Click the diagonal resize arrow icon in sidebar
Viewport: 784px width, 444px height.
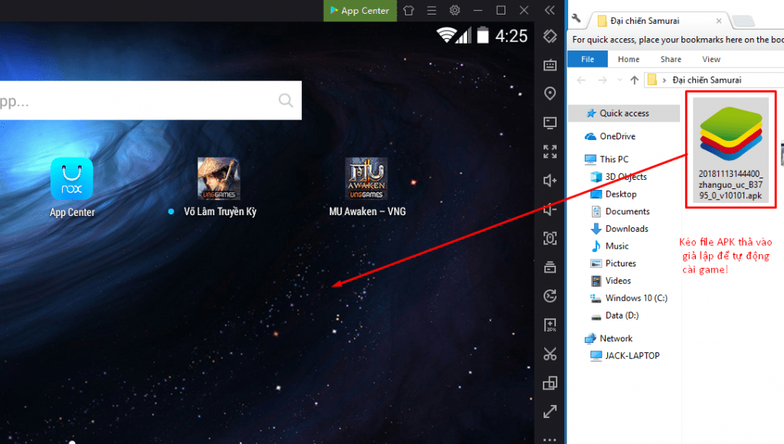[550, 412]
